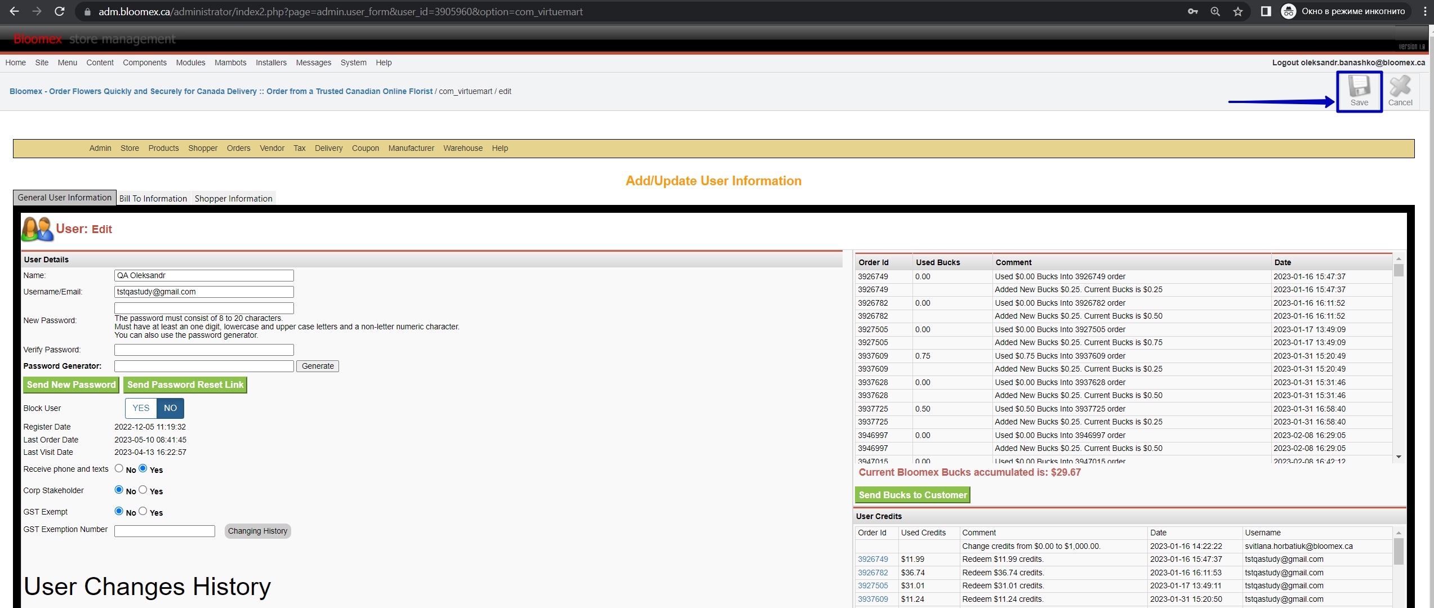
Task: Select General User Information tab
Action: point(65,198)
